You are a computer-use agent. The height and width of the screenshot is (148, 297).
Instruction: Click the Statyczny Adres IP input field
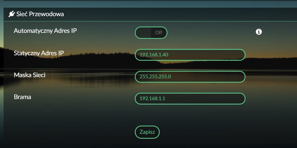(x=190, y=55)
